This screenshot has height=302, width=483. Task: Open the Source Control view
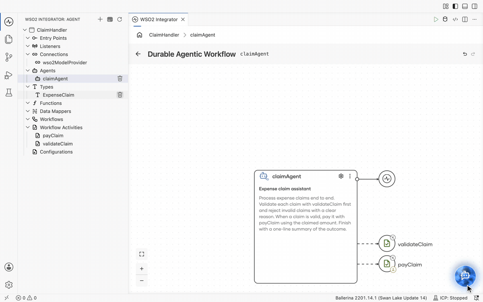tap(9, 57)
